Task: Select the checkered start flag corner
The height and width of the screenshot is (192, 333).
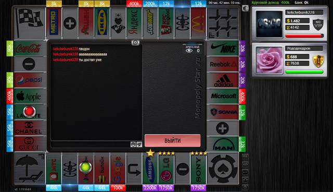Action: (30, 23)
